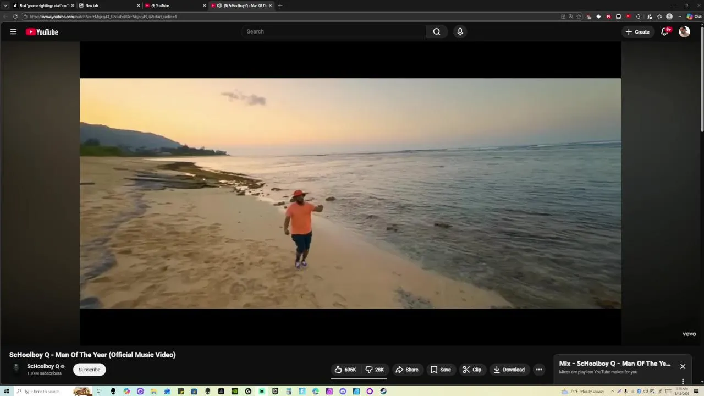Reload the page
The width and height of the screenshot is (704, 396).
click(x=15, y=16)
